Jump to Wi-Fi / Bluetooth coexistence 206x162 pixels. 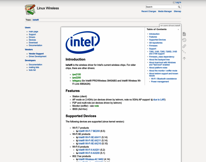[164, 79]
